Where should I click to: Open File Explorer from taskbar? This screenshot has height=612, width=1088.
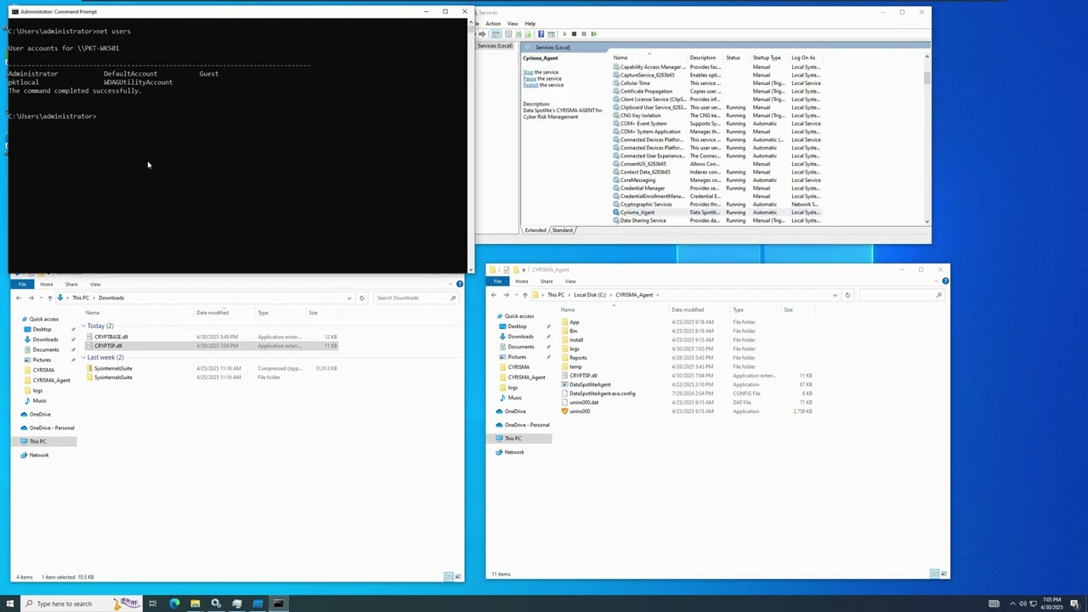pos(195,603)
